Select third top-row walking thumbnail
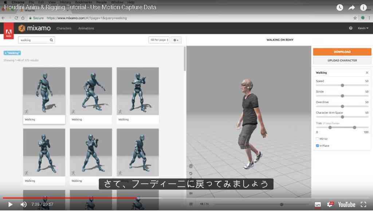This screenshot has height=211, width=373. pos(138,91)
